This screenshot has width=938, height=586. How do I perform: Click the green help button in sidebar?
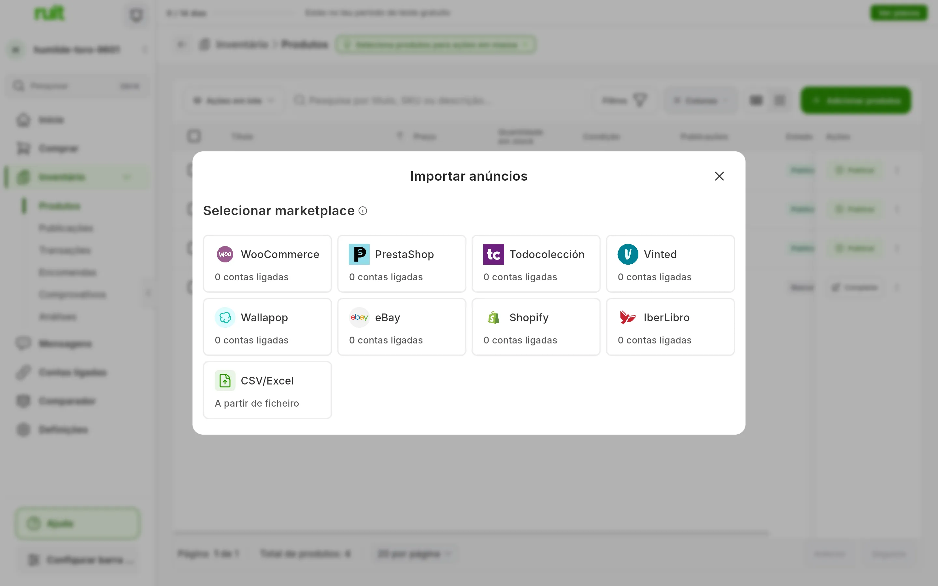tap(78, 523)
